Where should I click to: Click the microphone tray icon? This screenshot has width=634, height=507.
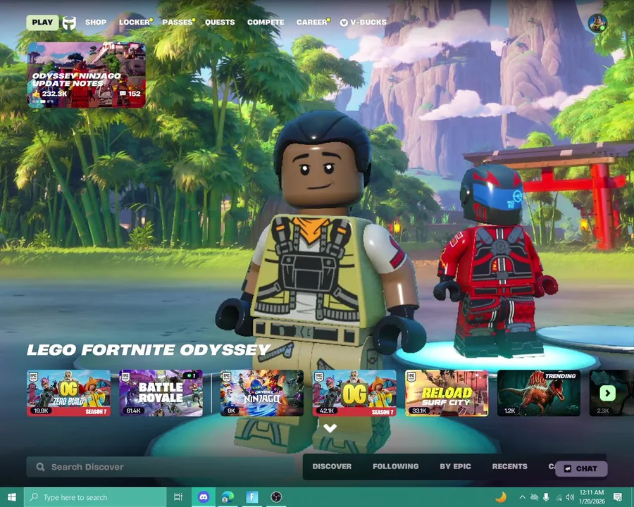tap(546, 497)
